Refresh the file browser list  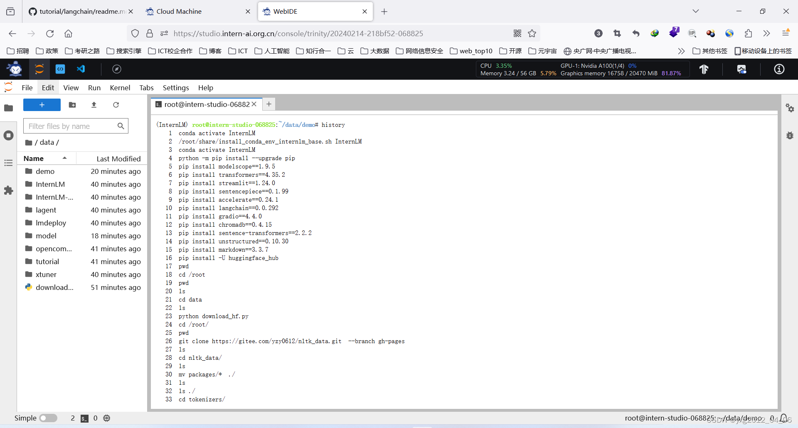click(x=116, y=105)
